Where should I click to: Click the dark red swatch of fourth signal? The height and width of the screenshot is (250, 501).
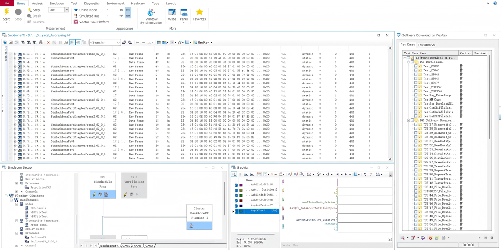pos(241,200)
